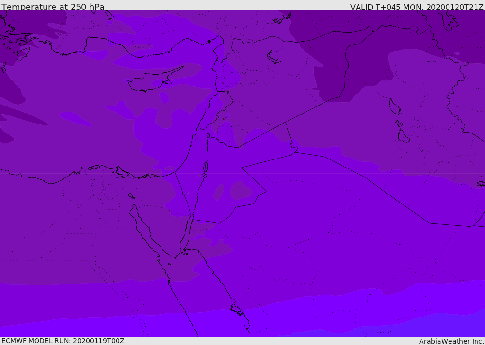
Task: Click the 'Temperature at 250 hPa' title
Action: pyautogui.click(x=53, y=7)
